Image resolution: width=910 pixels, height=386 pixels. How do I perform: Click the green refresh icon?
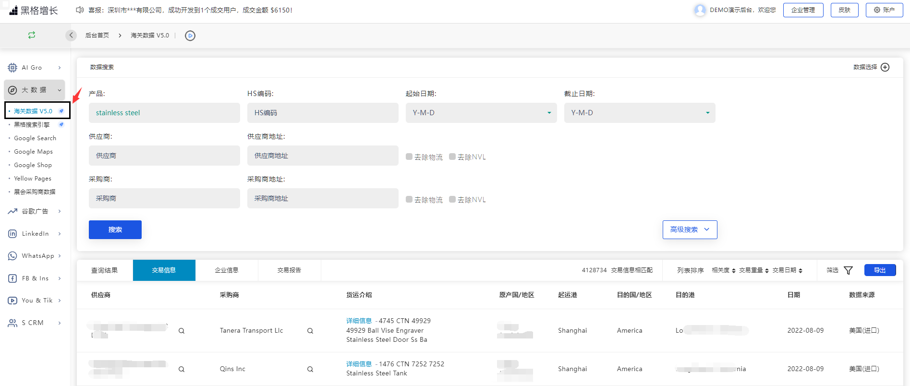point(32,35)
